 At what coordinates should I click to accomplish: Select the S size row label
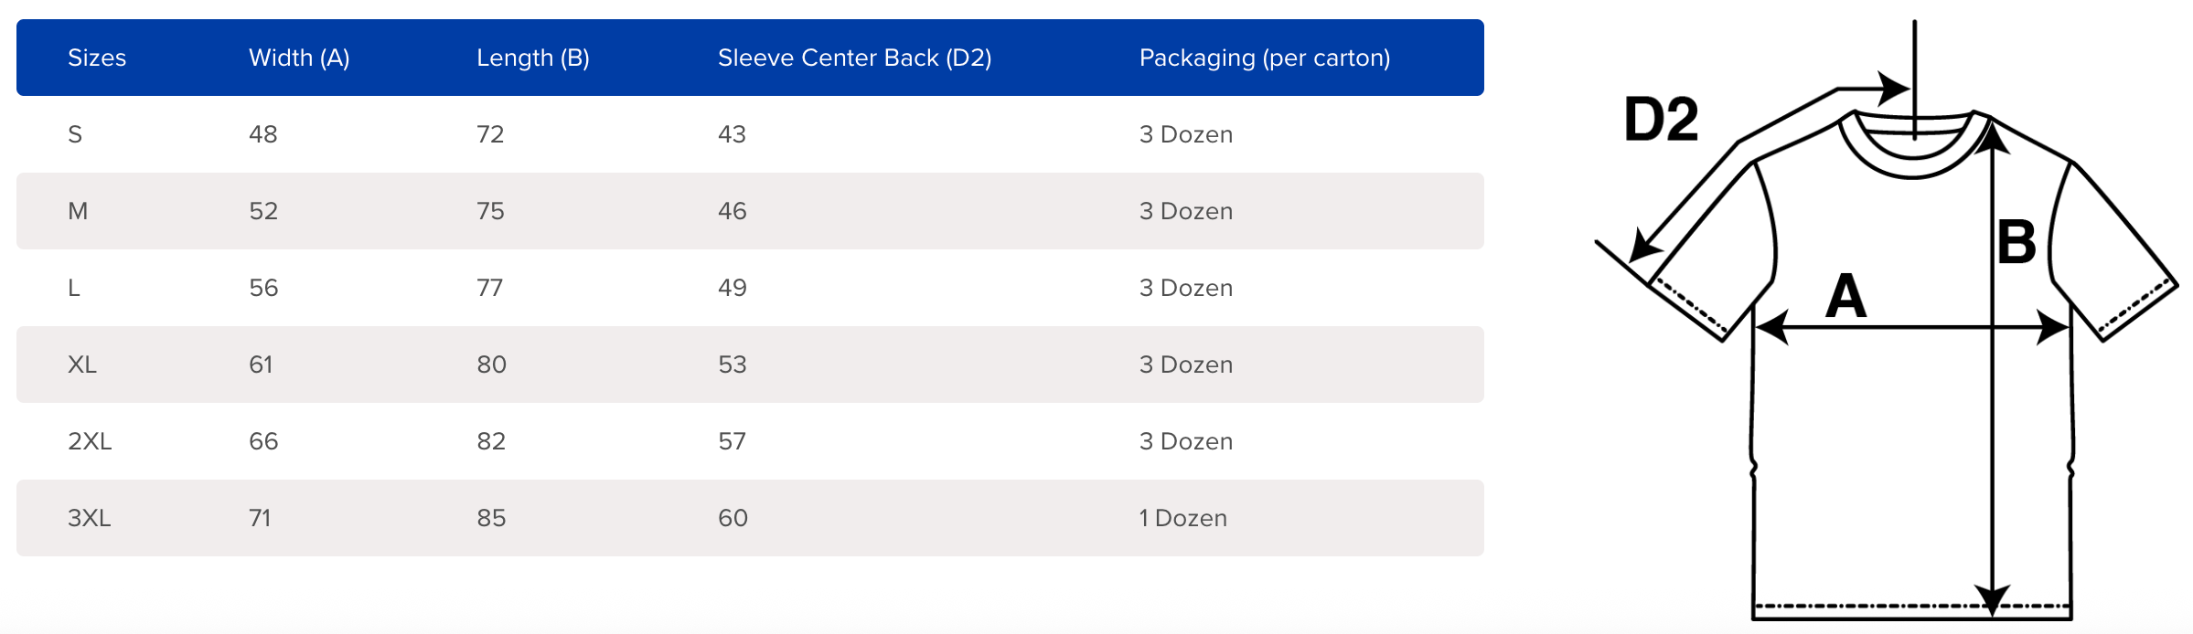point(75,134)
